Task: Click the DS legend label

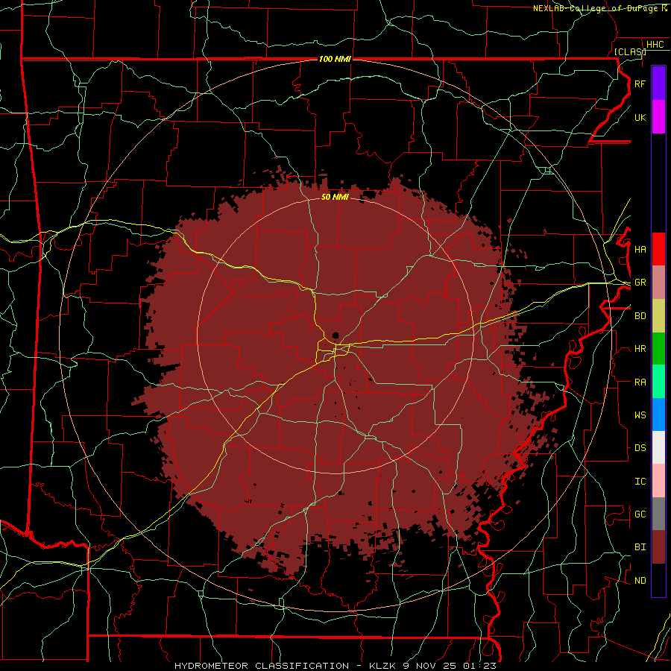Action: pyautogui.click(x=640, y=448)
